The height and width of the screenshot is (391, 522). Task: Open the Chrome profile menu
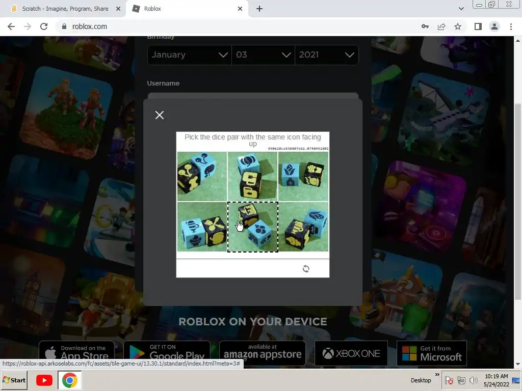(x=494, y=26)
